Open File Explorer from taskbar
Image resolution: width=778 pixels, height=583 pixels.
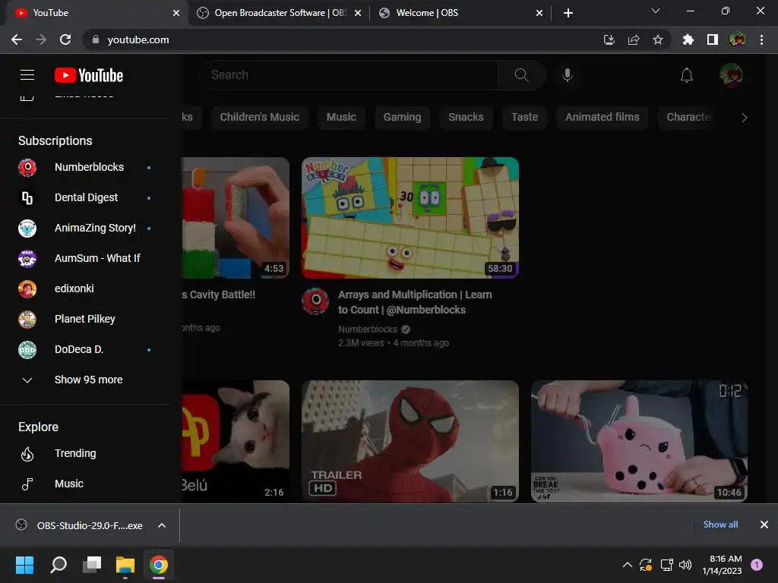click(x=125, y=565)
